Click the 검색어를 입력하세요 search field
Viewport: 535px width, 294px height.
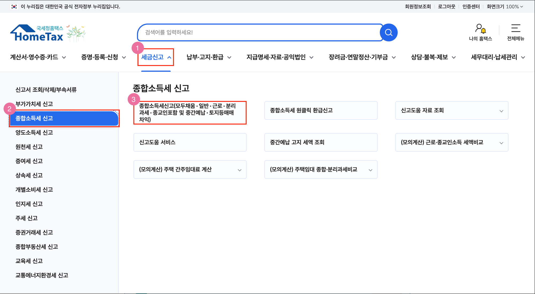tap(257, 33)
